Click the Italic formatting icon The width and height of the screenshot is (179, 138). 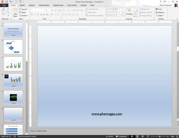coord(35,14)
